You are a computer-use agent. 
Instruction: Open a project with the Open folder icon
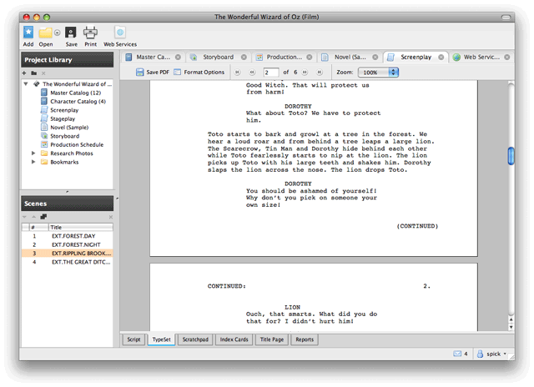[x=45, y=33]
